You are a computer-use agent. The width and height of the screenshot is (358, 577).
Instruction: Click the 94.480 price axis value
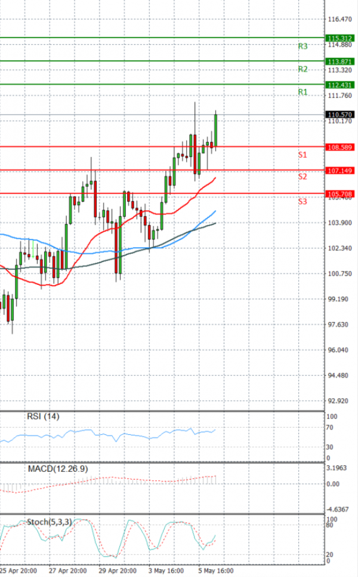click(x=338, y=375)
